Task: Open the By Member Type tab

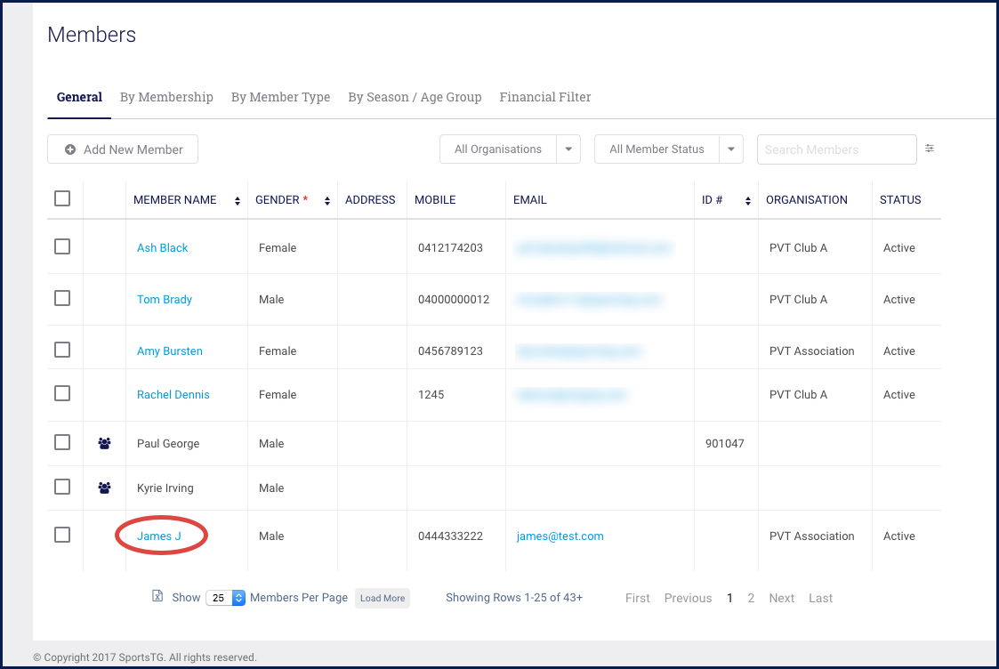Action: pos(280,97)
